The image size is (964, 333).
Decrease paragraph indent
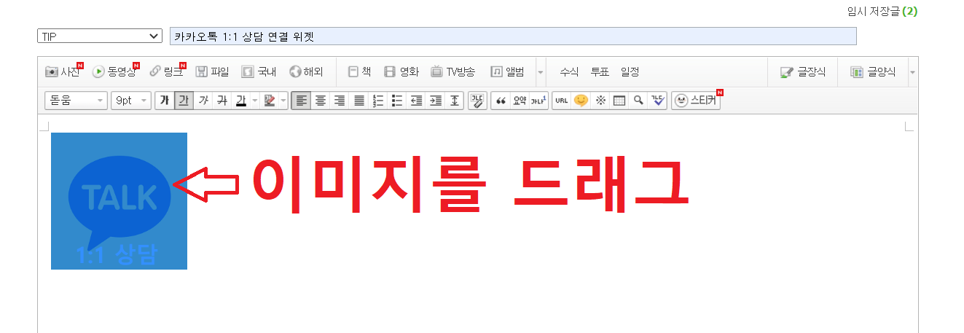click(416, 101)
